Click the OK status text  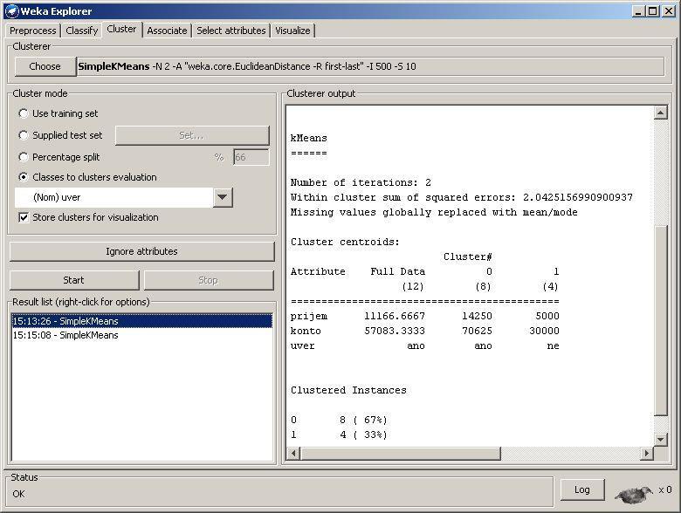tap(18, 495)
